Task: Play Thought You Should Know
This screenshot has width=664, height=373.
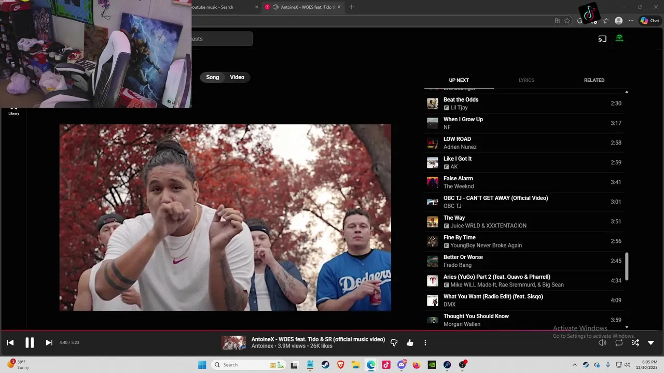Action: tap(524, 320)
